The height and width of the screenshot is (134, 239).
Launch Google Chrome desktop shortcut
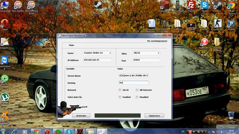(x=231, y=7)
